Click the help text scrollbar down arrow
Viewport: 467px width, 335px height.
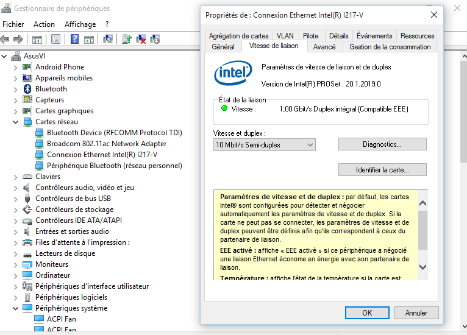point(423,267)
